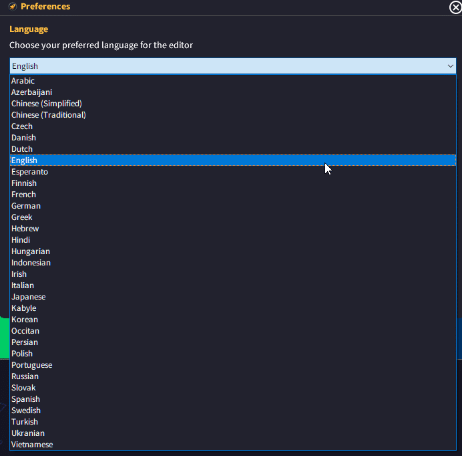The image size is (462, 456).
Task: Choose Danish language
Action: (x=233, y=138)
